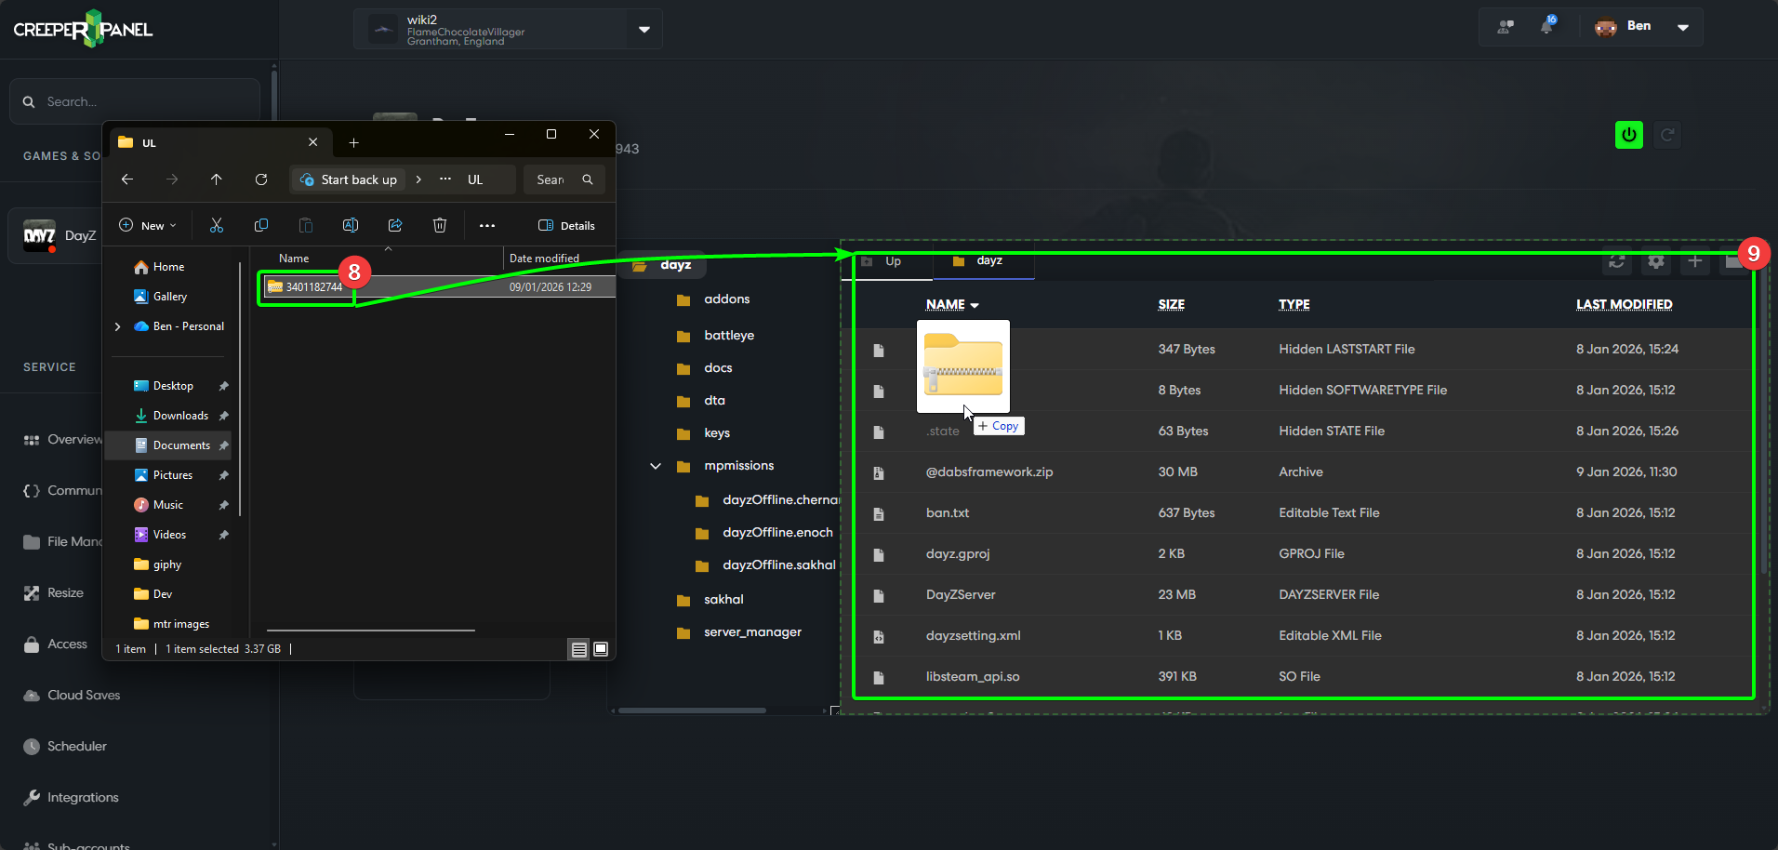The height and width of the screenshot is (850, 1778).
Task: Switch Explorer to large thumbnails view
Action: coord(601,649)
